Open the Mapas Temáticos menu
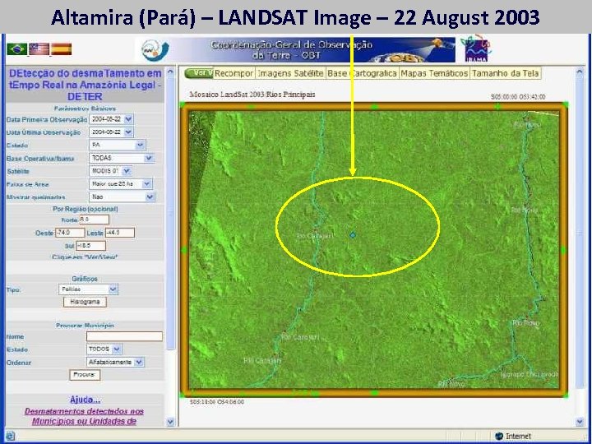The width and height of the screenshot is (592, 444). [434, 73]
